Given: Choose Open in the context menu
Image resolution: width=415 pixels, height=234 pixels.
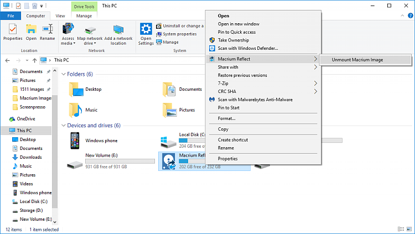Looking at the screenshot, I should (263, 16).
